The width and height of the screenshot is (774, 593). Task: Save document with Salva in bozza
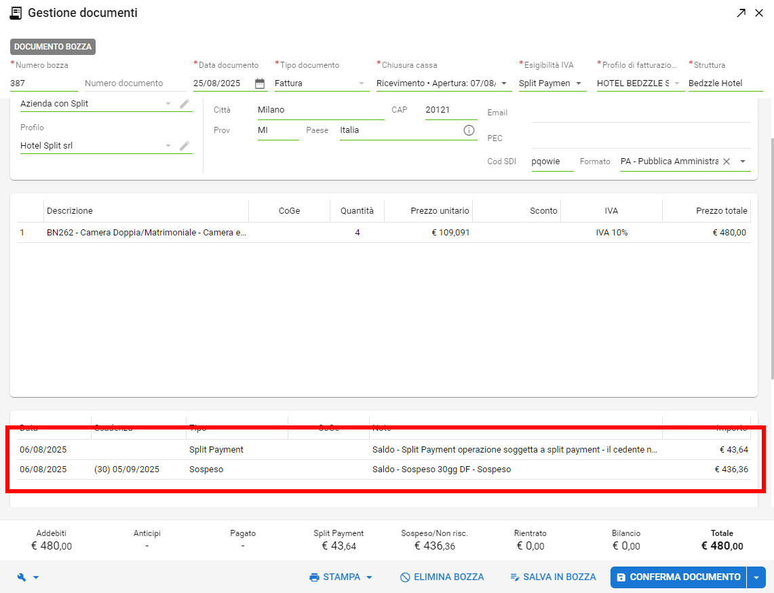tap(553, 577)
